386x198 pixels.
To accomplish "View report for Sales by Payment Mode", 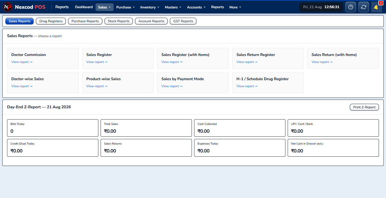I will point(172,86).
